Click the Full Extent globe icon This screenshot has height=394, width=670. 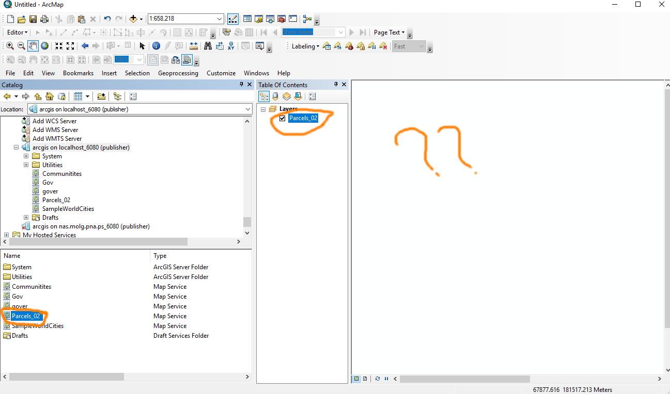tap(45, 46)
